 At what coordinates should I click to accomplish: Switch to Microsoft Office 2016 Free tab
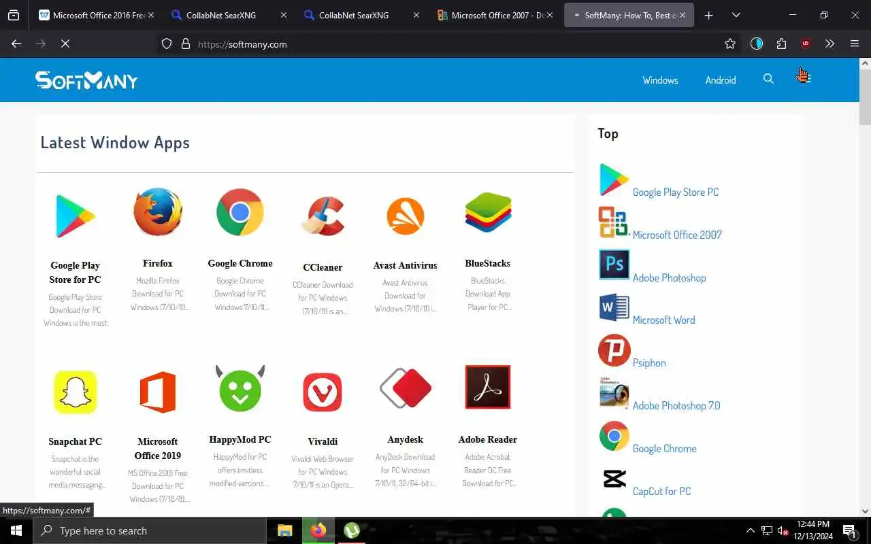pyautogui.click(x=97, y=15)
